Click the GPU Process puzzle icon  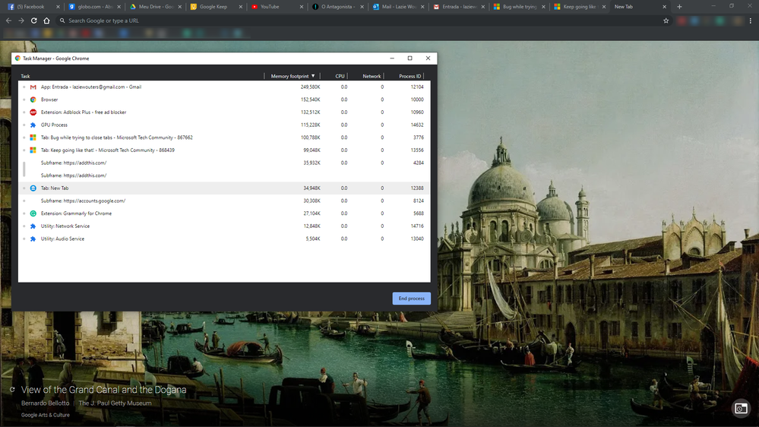point(33,125)
